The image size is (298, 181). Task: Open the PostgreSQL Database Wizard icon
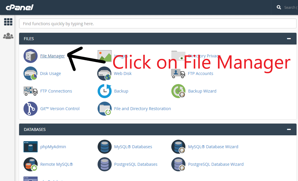[x=178, y=164]
